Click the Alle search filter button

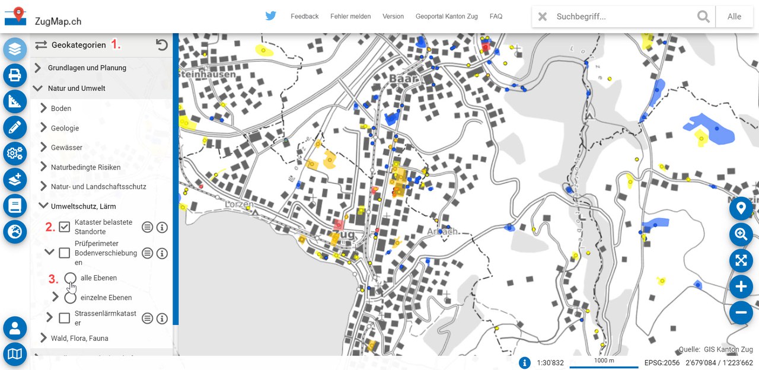tap(734, 17)
